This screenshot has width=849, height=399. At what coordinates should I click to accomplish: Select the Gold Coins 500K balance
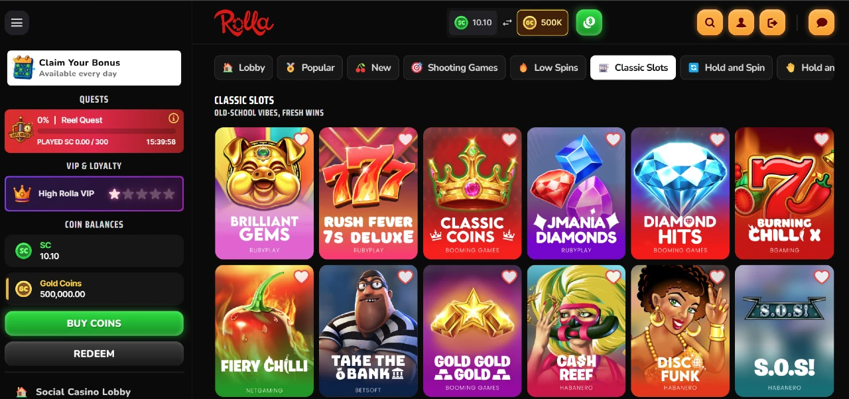[542, 23]
